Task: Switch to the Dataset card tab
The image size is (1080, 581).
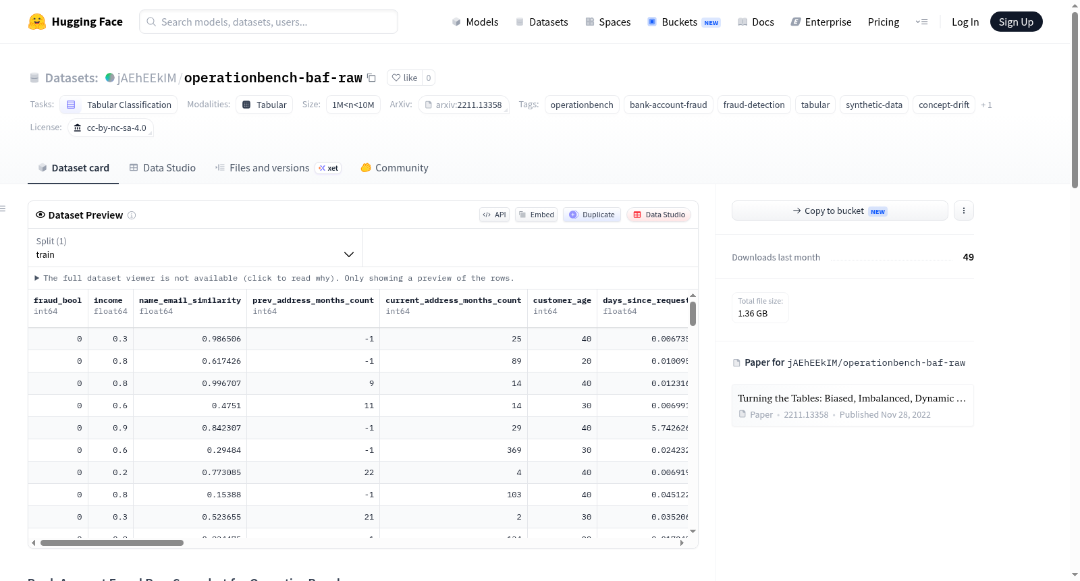Action: click(74, 168)
